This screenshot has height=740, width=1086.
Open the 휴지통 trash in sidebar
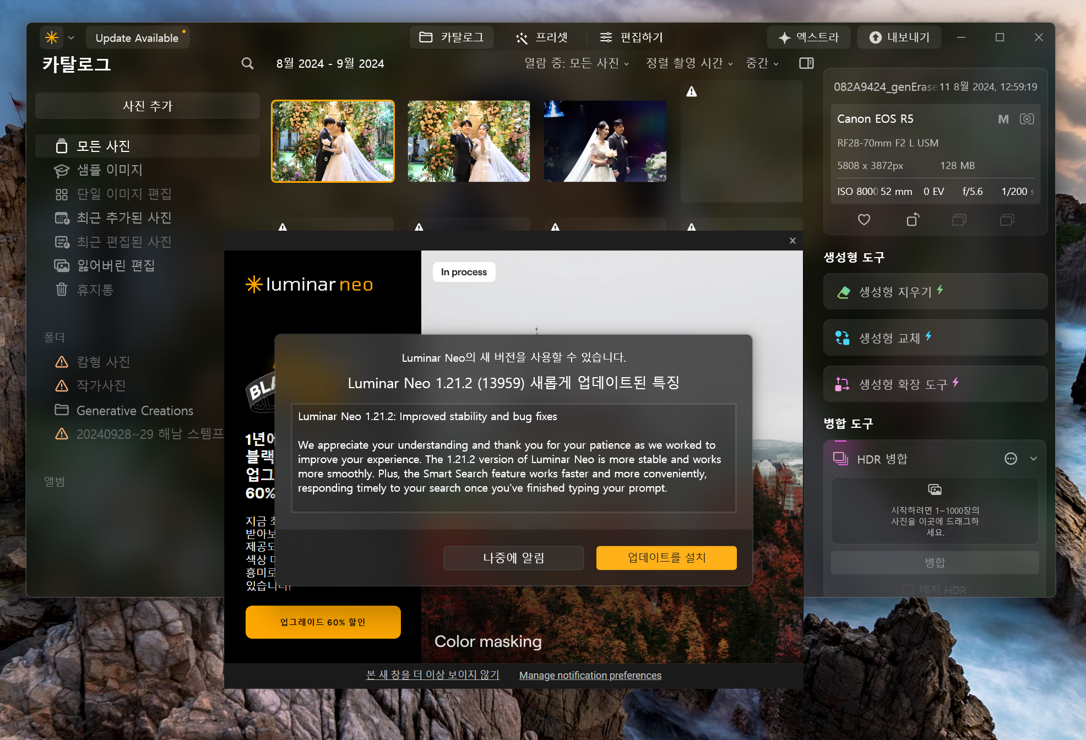coord(95,290)
